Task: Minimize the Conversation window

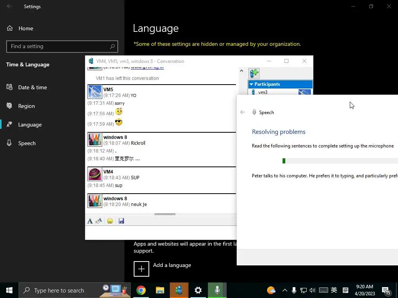Action: [x=269, y=61]
